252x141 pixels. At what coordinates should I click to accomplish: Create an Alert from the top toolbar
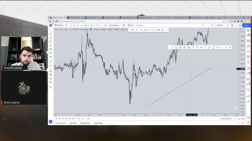(131, 25)
